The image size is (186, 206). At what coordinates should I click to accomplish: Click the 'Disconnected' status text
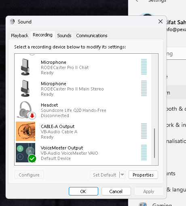tap(55, 116)
